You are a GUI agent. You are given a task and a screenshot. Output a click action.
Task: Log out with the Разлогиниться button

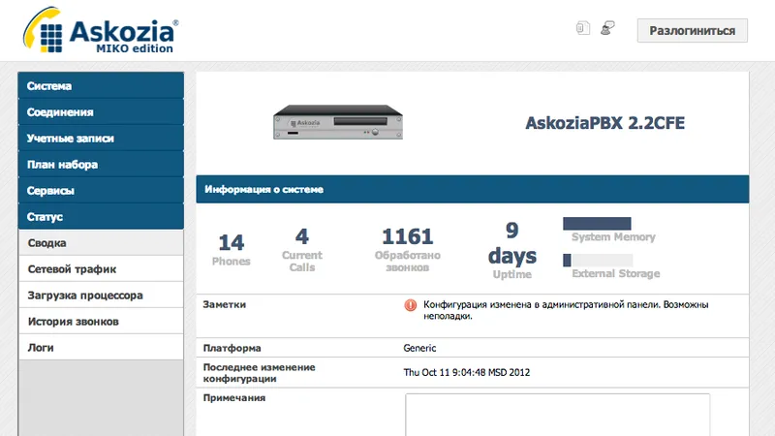click(x=692, y=31)
